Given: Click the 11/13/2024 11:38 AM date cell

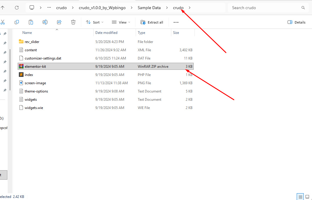Looking at the screenshot, I should pos(112,83).
